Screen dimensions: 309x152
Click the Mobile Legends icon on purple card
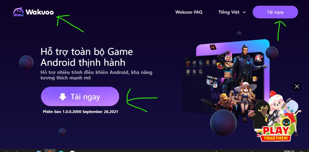click(213, 47)
